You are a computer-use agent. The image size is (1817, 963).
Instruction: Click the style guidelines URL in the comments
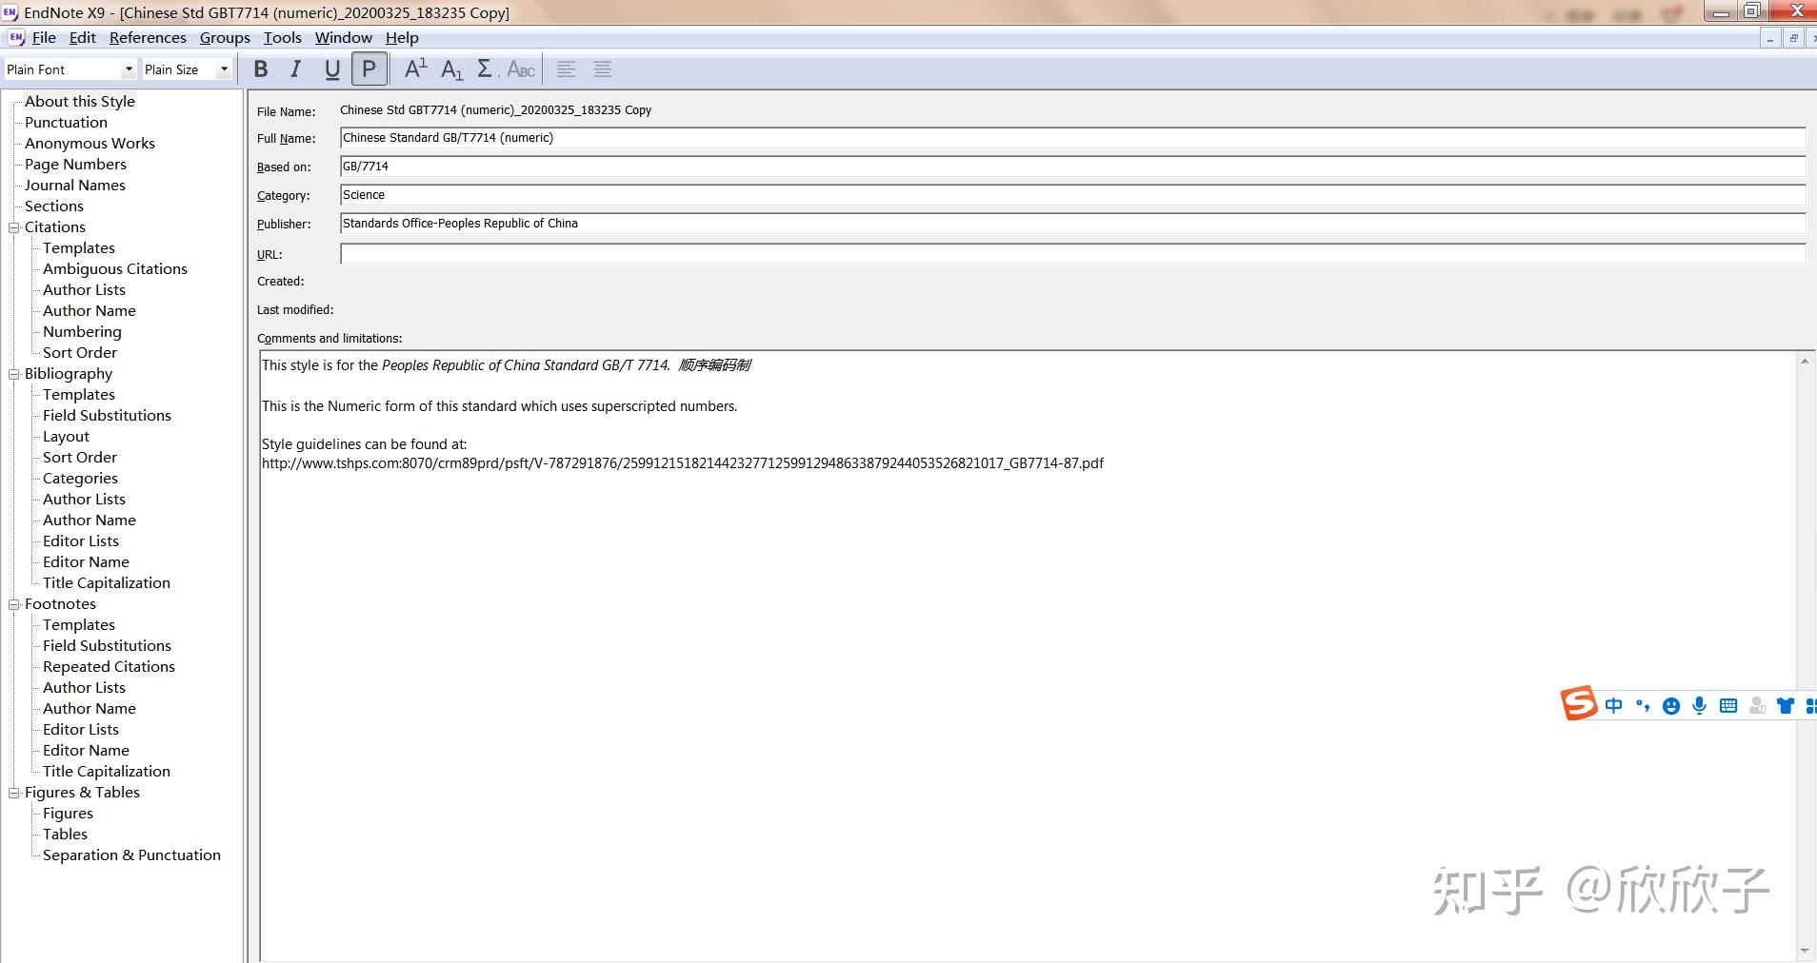(683, 463)
